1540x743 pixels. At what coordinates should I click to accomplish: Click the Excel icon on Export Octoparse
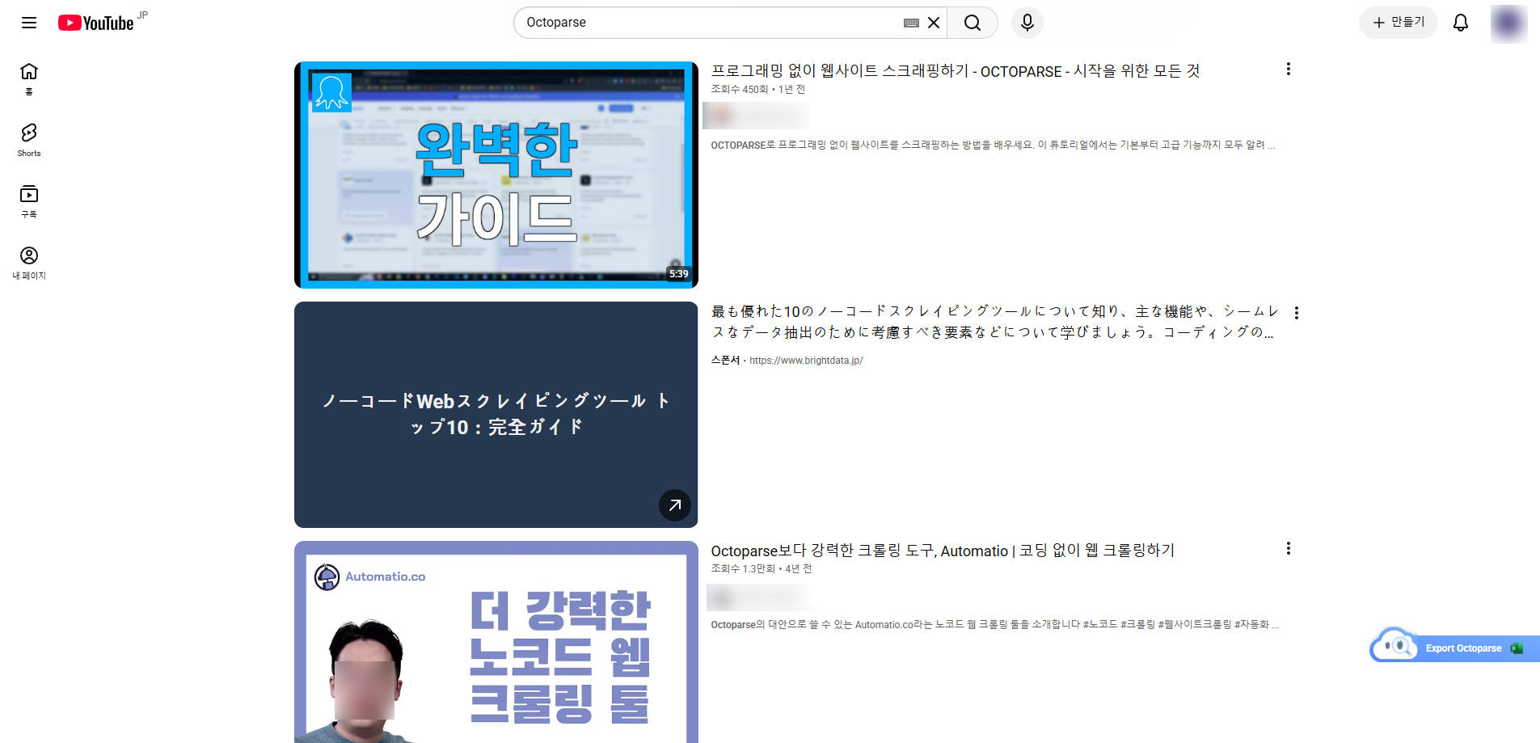tap(1517, 648)
